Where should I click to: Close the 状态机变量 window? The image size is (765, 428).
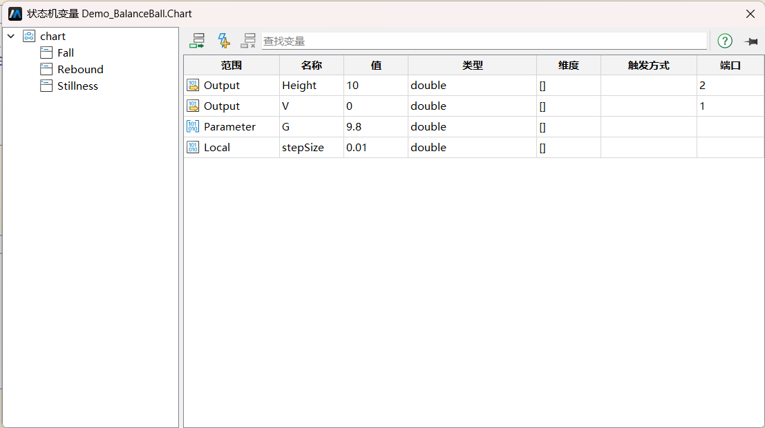(750, 14)
